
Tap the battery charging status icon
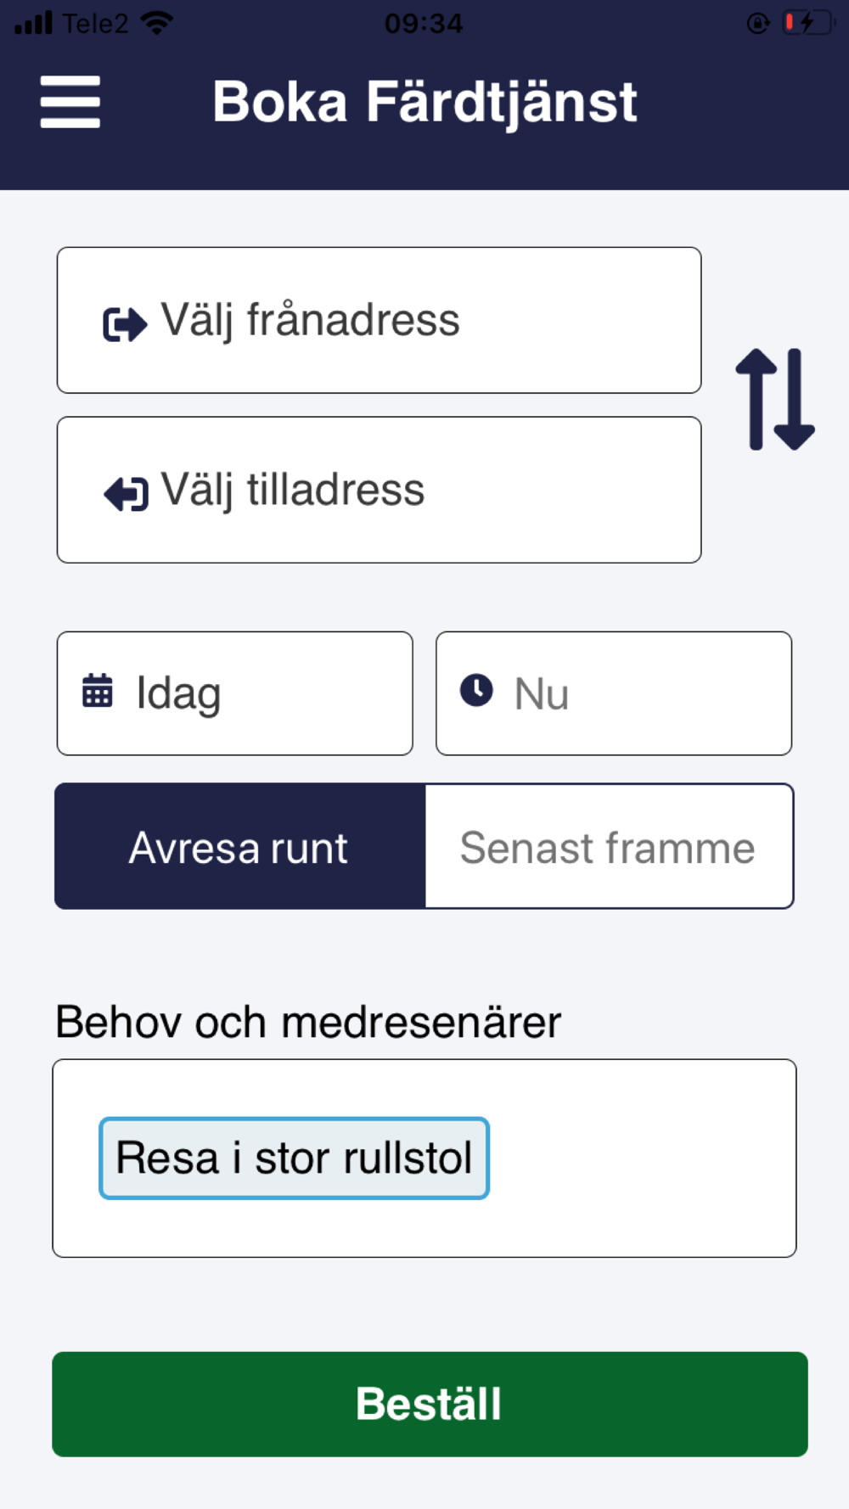808,23
